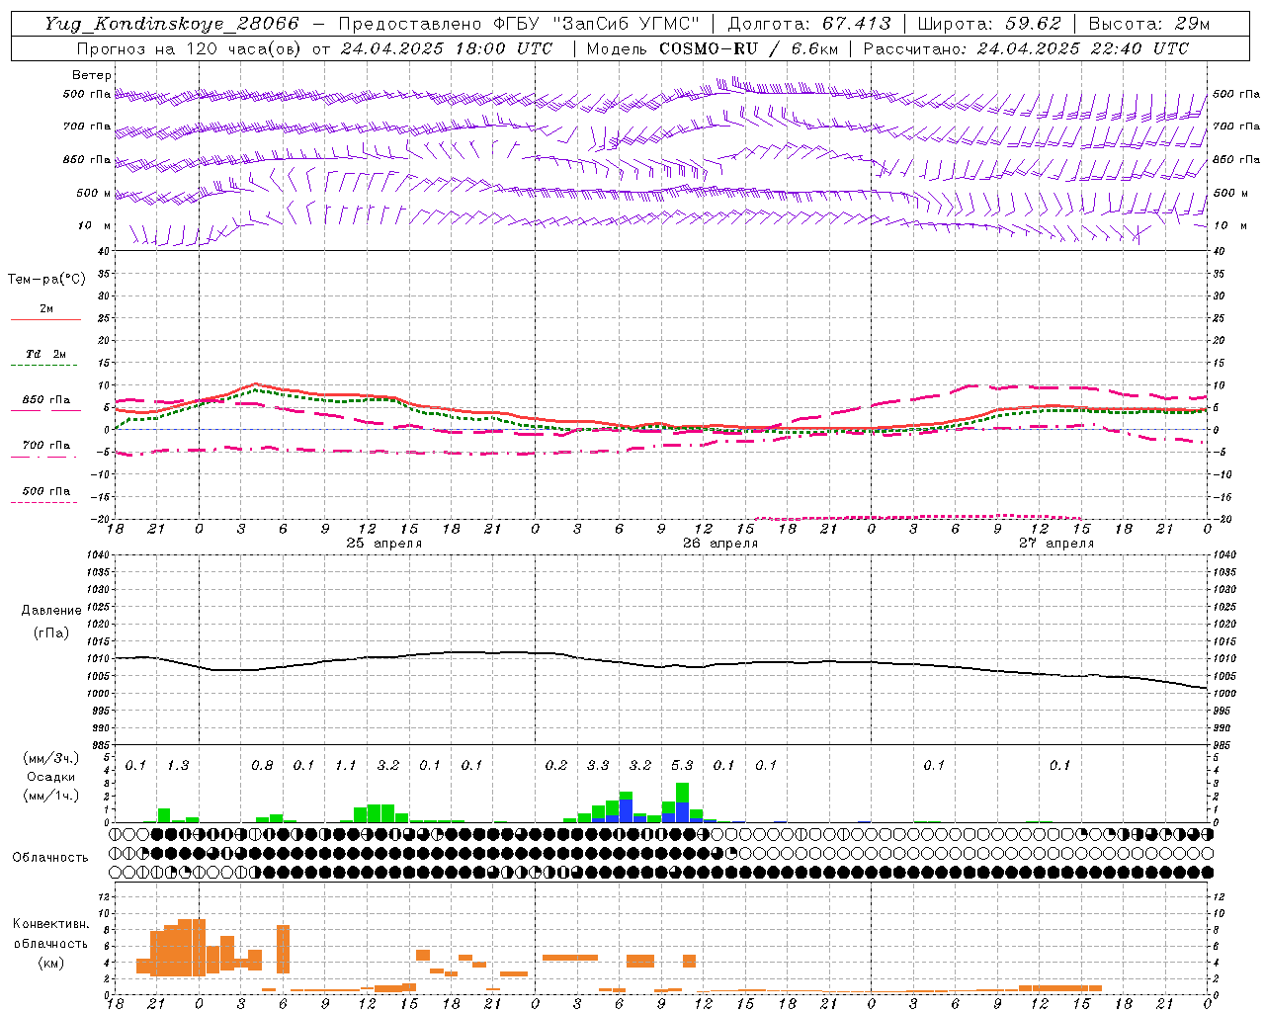Click the 27 апреля date label

[x=1056, y=544]
